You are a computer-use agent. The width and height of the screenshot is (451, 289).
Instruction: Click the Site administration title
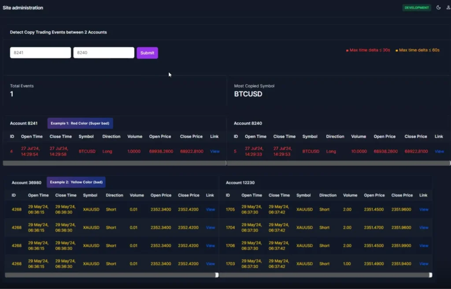23,8
